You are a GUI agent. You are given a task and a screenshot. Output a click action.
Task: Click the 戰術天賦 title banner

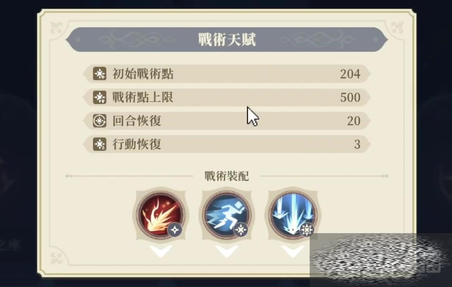pyautogui.click(x=227, y=39)
